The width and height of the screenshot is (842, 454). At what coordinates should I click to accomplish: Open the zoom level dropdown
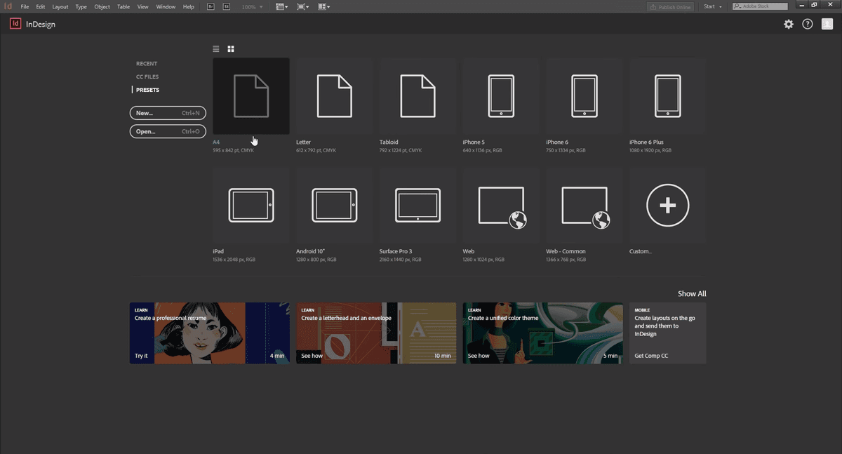[253, 6]
